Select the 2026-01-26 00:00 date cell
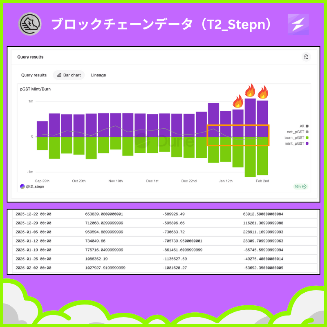Image resolution: width=327 pixels, height=327 pixels. (34, 259)
